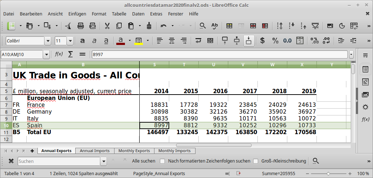Image resolution: width=373 pixels, height=178 pixels.
Task: Click the Print icon in toolbar
Action: tap(81, 26)
